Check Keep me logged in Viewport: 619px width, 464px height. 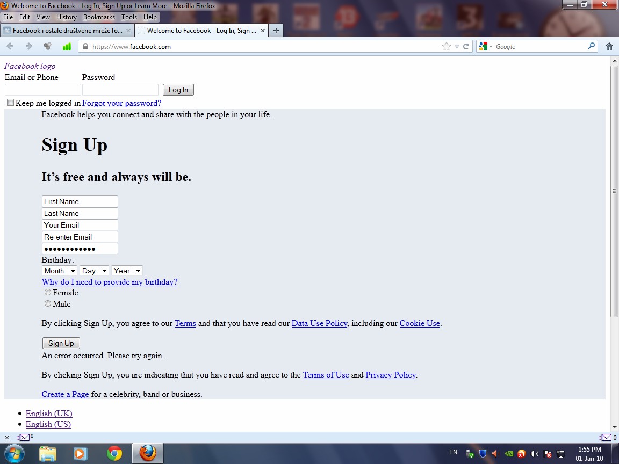tap(11, 103)
